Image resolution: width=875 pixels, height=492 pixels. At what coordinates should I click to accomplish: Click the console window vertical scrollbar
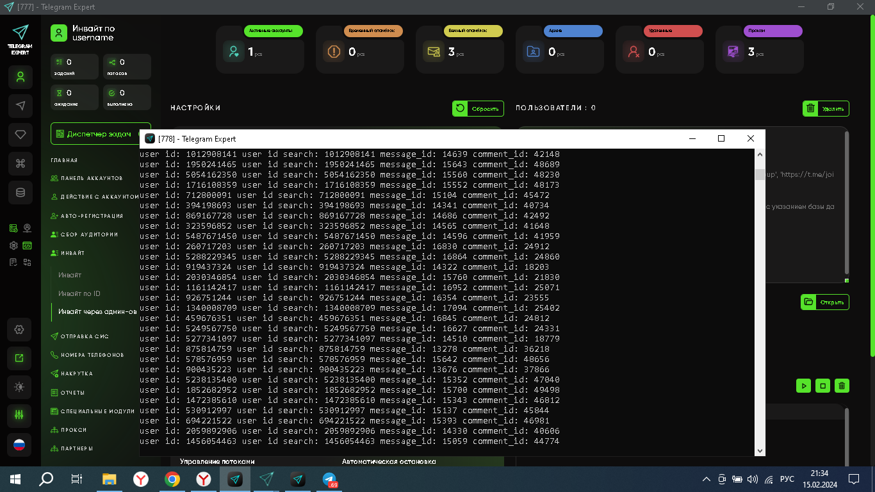point(760,302)
